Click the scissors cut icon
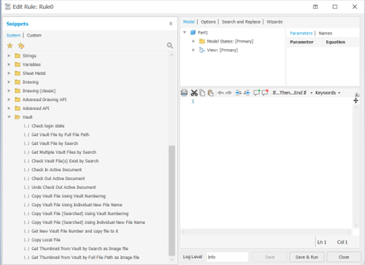Viewport: 365px width, 265px height. pyautogui.click(x=194, y=93)
